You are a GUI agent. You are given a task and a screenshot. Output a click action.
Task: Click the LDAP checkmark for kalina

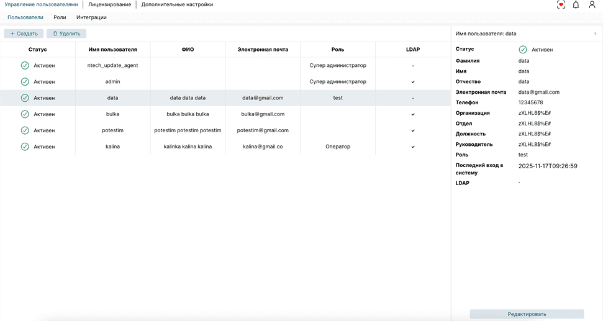[x=413, y=147]
